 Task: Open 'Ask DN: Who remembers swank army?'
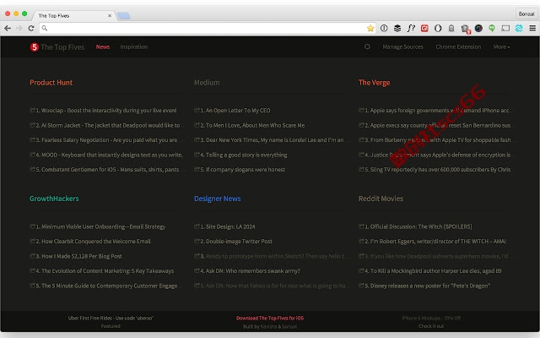tap(250, 270)
